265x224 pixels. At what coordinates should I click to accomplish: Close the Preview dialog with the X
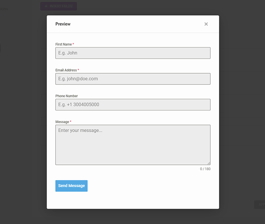pyautogui.click(x=206, y=24)
